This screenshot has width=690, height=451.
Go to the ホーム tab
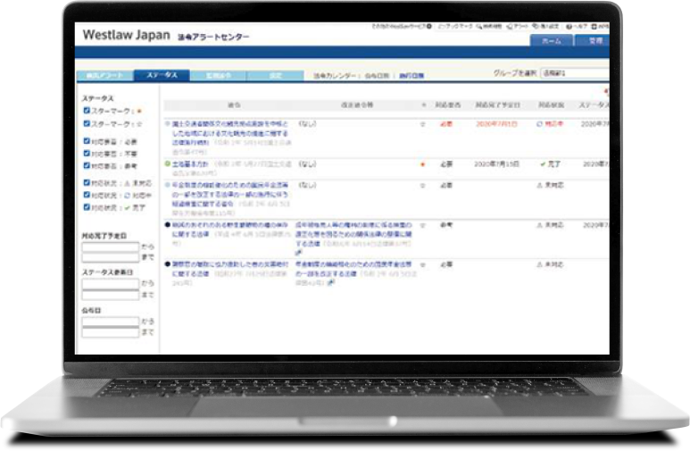pyautogui.click(x=552, y=40)
